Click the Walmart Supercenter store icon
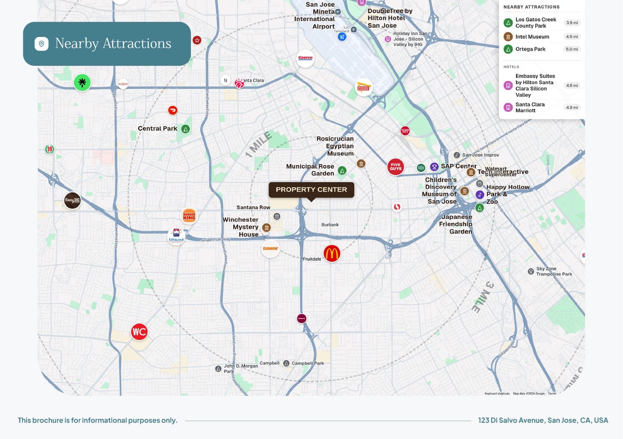The image size is (623, 439). 479,183
